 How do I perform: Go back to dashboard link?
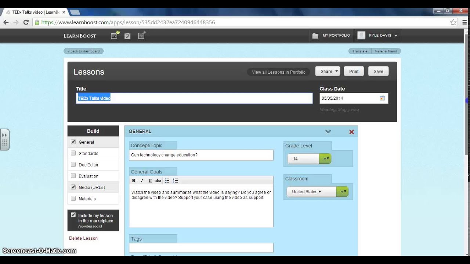pyautogui.click(x=84, y=51)
